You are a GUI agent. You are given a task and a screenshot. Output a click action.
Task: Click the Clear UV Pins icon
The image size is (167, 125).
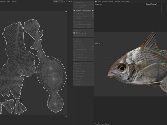74,8
